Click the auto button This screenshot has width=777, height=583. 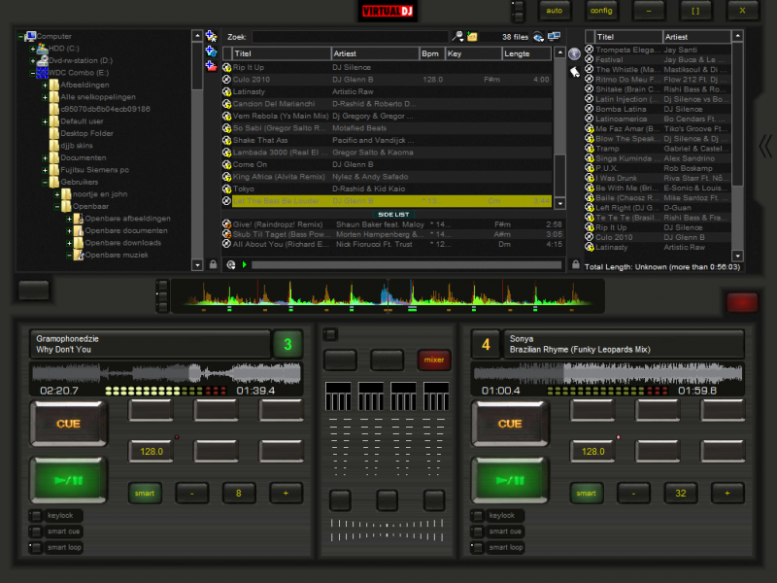[x=554, y=11]
